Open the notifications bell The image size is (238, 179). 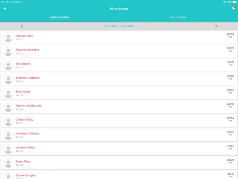tap(234, 8)
